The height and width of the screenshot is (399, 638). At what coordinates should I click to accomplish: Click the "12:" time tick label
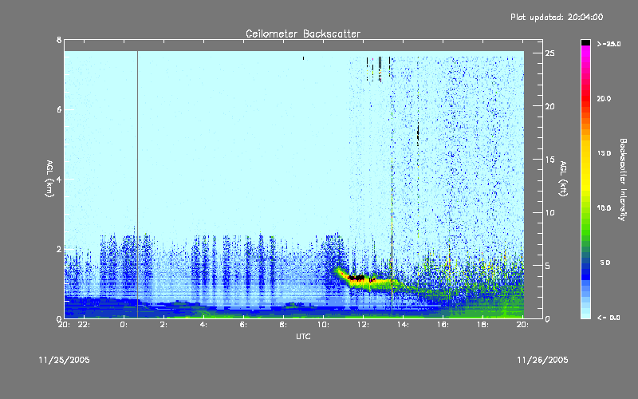point(363,325)
